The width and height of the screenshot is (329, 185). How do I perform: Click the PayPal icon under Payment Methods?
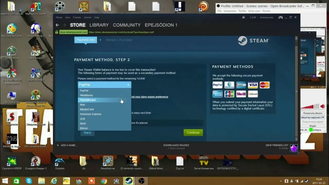pyautogui.click(x=217, y=85)
